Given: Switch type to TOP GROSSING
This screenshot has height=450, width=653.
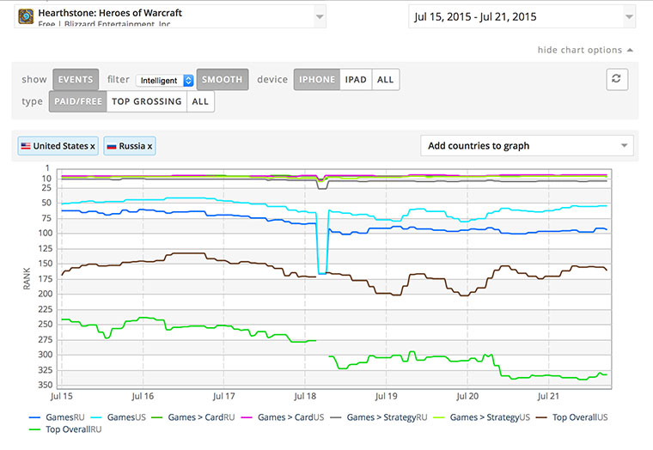Looking at the screenshot, I should (x=146, y=101).
